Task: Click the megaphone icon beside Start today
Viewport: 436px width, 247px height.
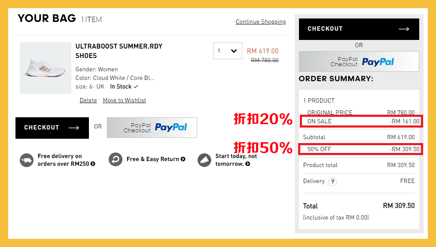Action: 204,160
